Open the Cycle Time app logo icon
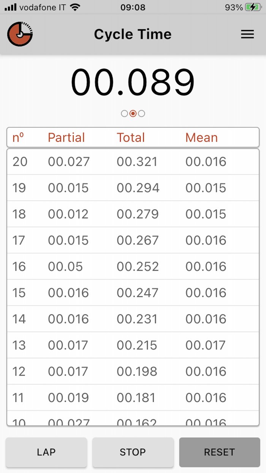266x473 pixels. [x=20, y=34]
